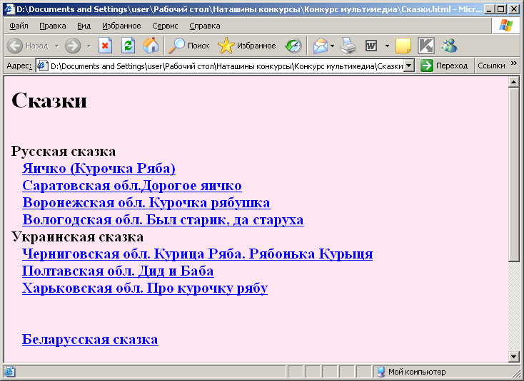Click the vertical scrollbar thumb

[513, 174]
